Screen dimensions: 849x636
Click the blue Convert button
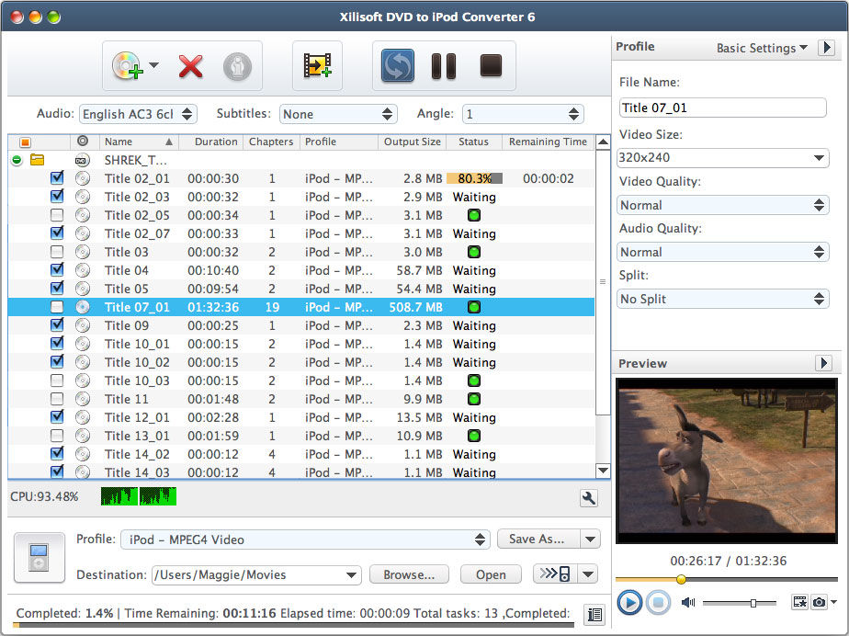pos(398,66)
